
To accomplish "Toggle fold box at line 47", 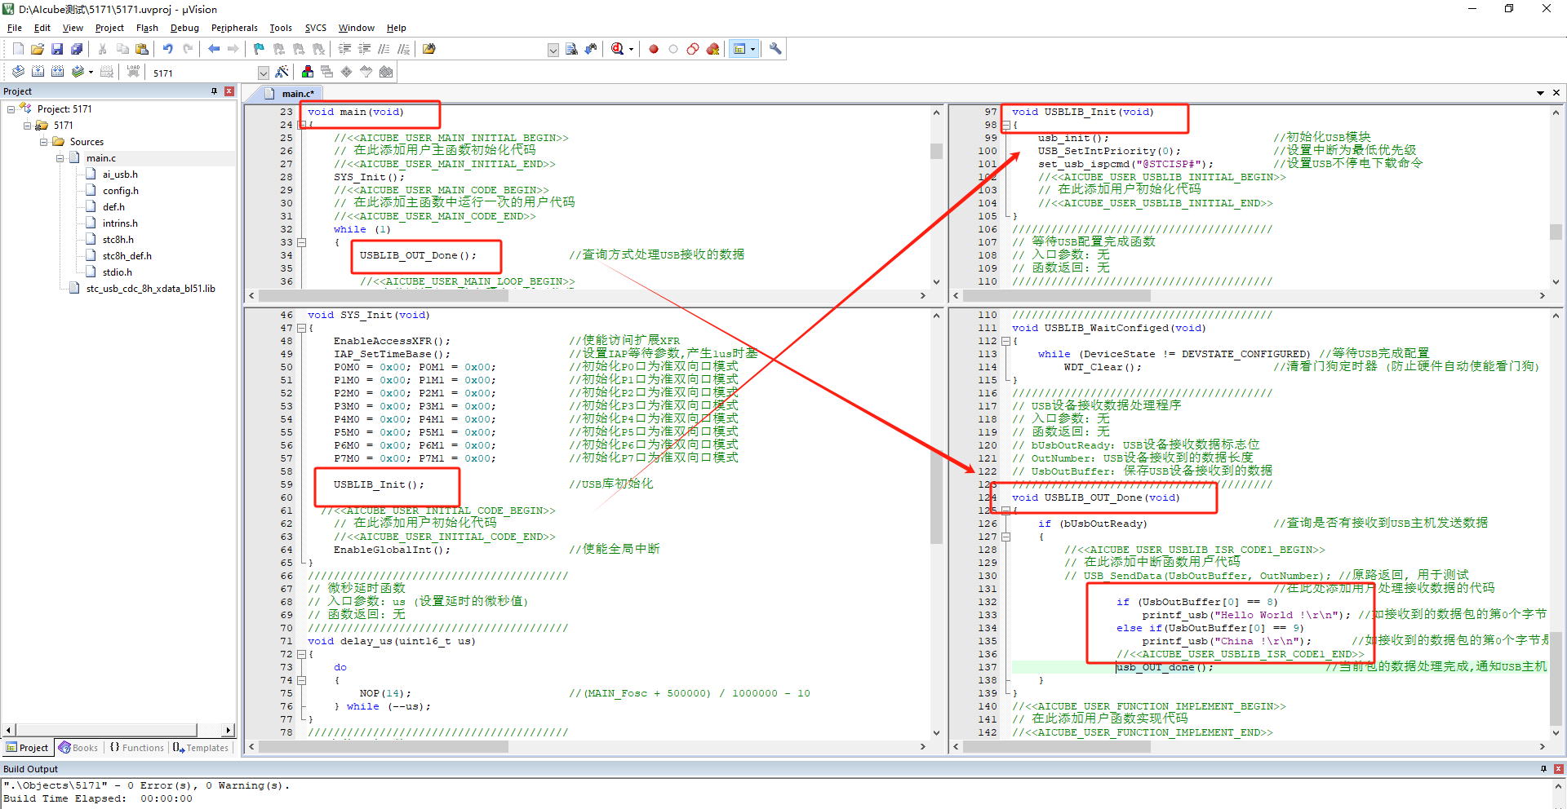I will click(x=301, y=328).
